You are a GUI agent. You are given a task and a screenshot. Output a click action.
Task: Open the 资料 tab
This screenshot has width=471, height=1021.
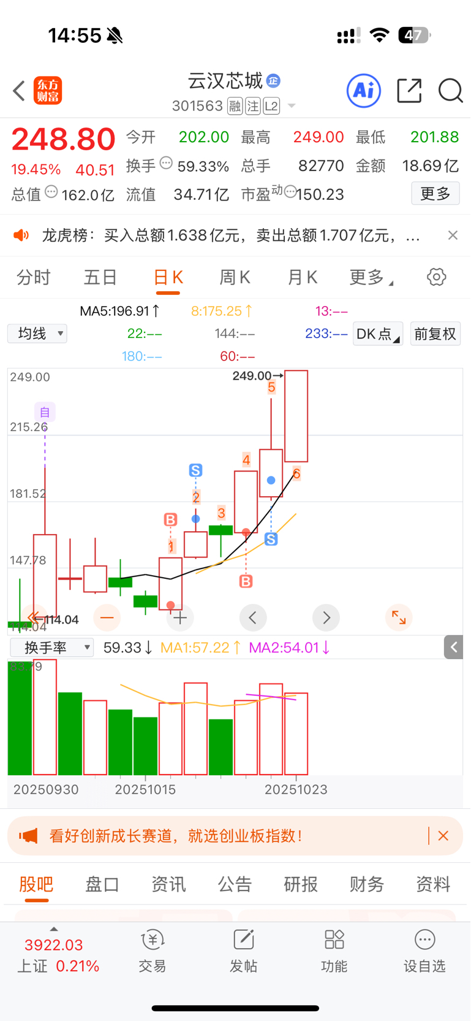(433, 884)
